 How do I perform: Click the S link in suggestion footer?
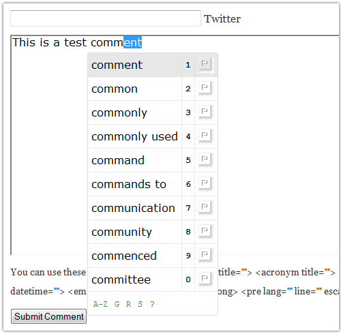(140, 304)
